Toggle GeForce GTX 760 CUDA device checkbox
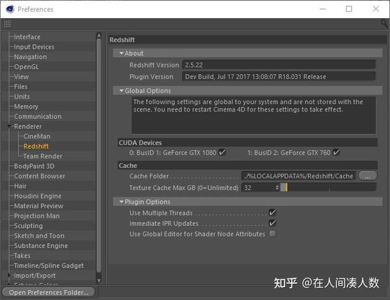The width and height of the screenshot is (390, 300). [336, 153]
